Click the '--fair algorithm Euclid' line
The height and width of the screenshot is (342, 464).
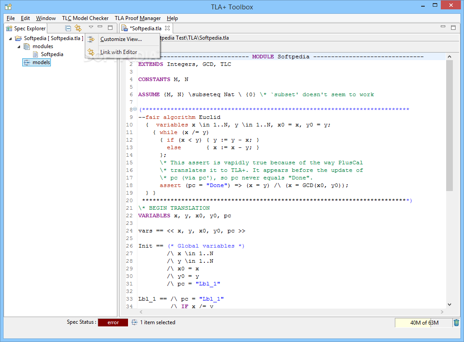click(x=179, y=117)
